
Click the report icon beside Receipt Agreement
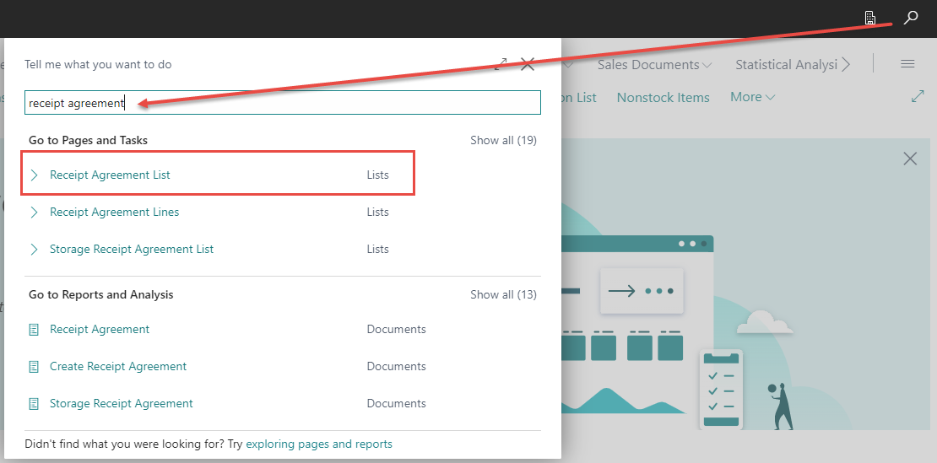(35, 330)
